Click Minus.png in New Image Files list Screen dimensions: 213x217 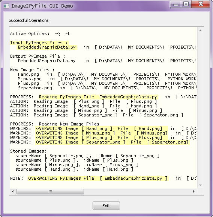pyautogui.click(x=30, y=79)
